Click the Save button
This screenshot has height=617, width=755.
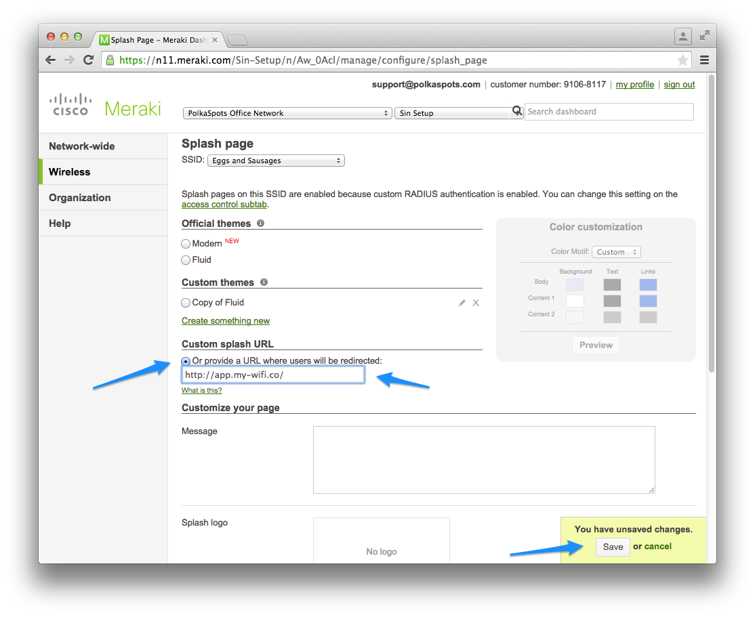[x=613, y=547]
